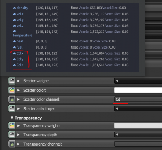
Task: Click the Scatter weight map icon
Action: [12, 81]
